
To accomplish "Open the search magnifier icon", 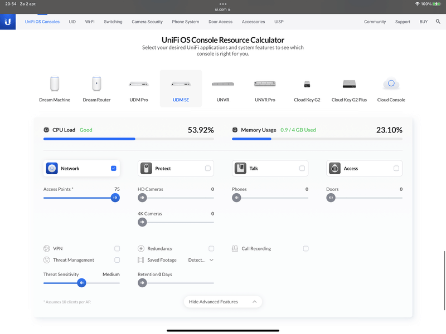I will coord(438,22).
